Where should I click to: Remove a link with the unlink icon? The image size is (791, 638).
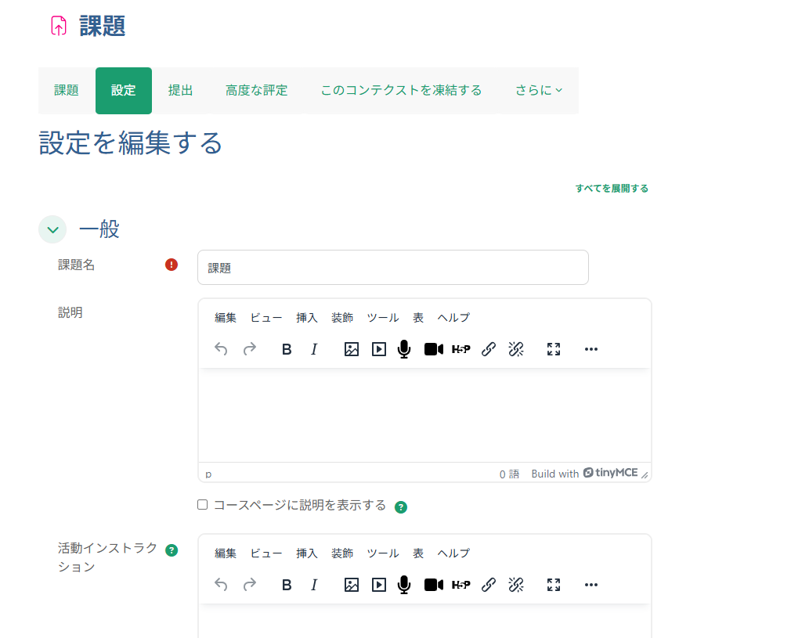pyautogui.click(x=516, y=349)
